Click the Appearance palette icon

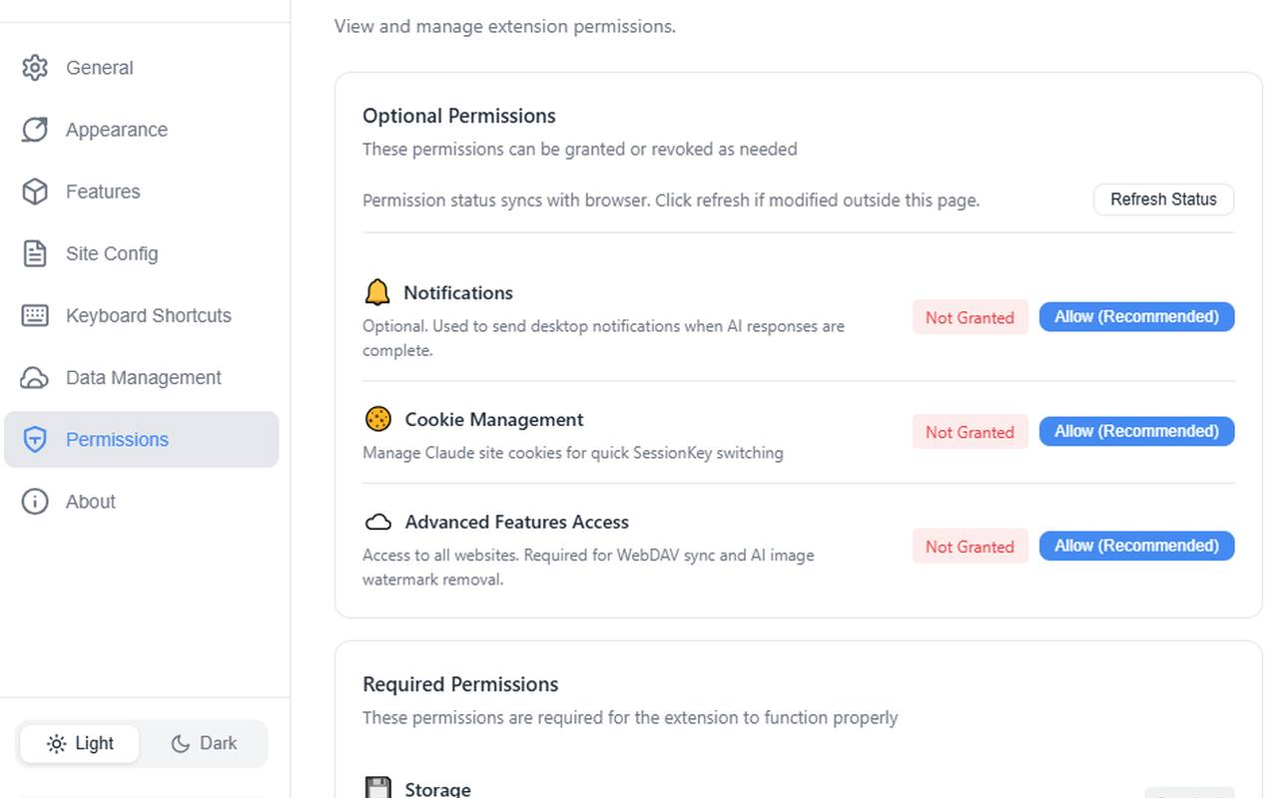click(x=35, y=130)
